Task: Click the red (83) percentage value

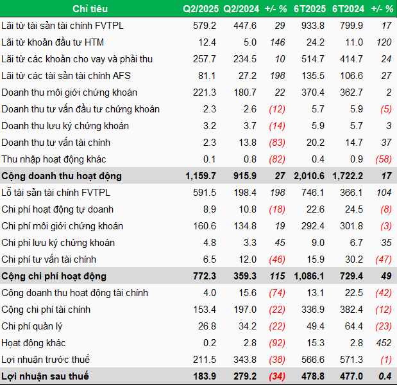Action: tap(277, 143)
